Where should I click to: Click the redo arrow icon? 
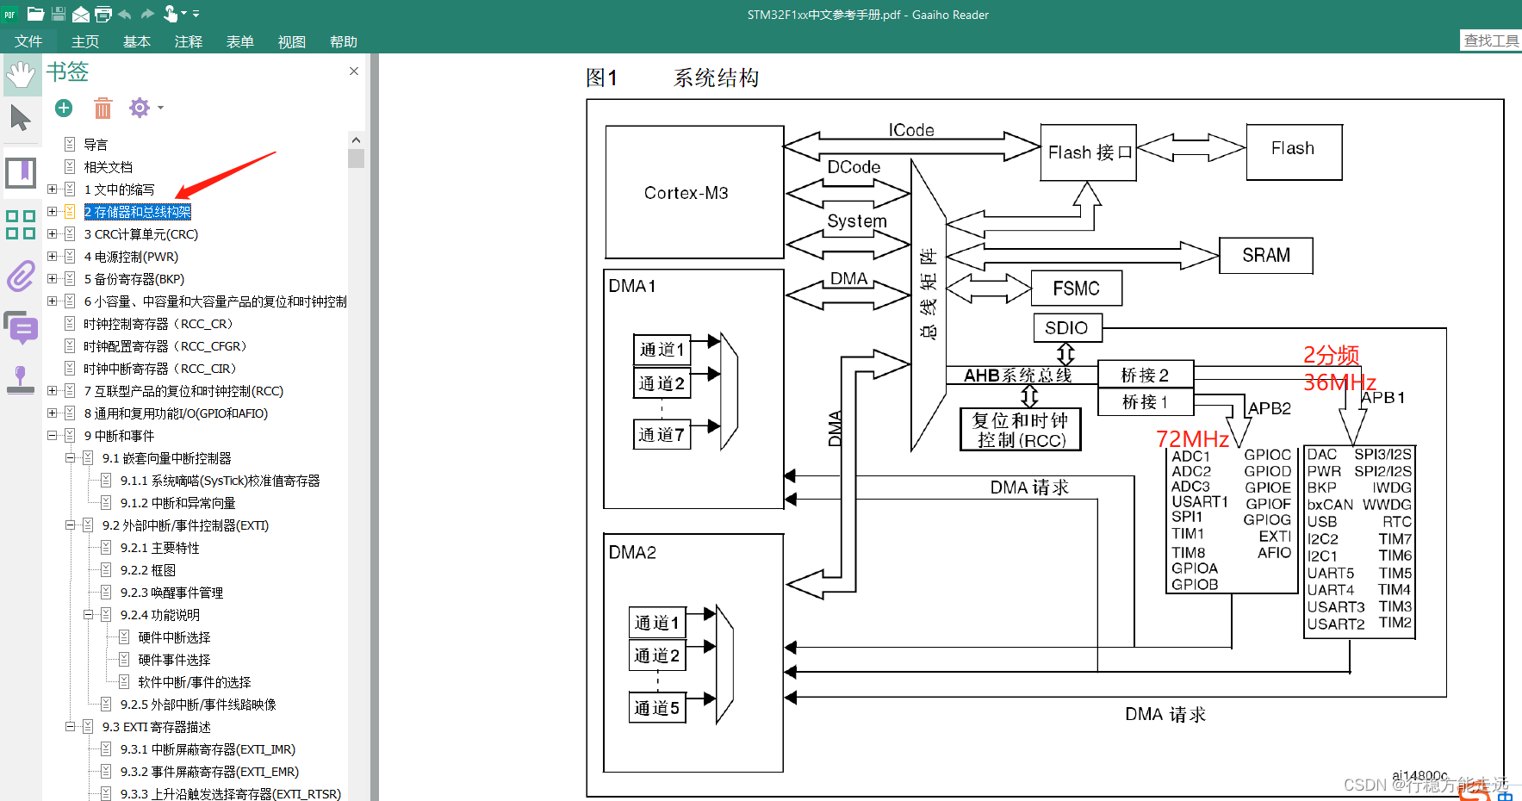pos(147,14)
